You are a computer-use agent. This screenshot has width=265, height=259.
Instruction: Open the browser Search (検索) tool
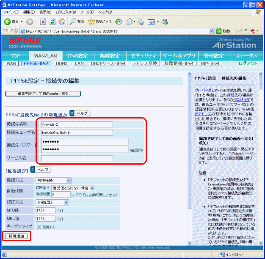click(77, 21)
